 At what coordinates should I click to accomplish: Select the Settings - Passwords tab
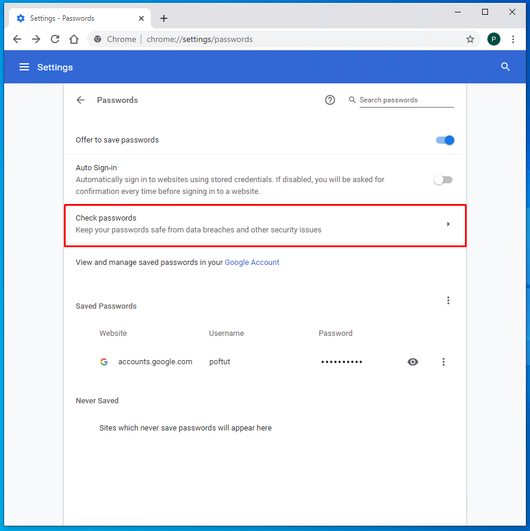point(80,18)
